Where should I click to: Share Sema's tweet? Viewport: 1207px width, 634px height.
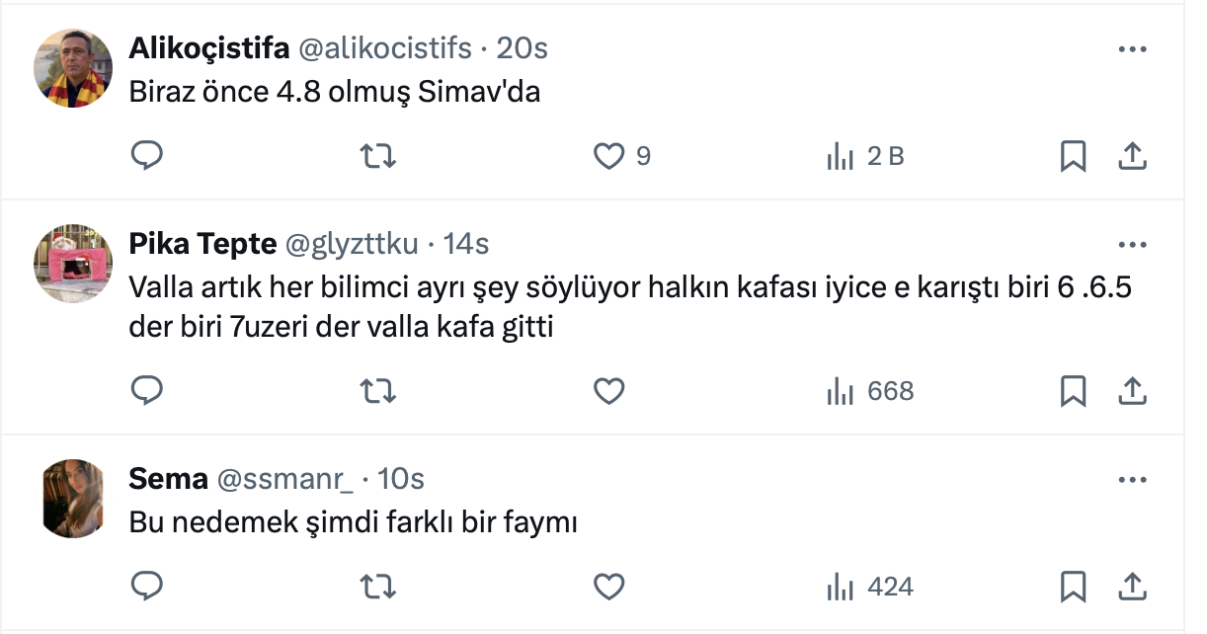[x=1131, y=587]
